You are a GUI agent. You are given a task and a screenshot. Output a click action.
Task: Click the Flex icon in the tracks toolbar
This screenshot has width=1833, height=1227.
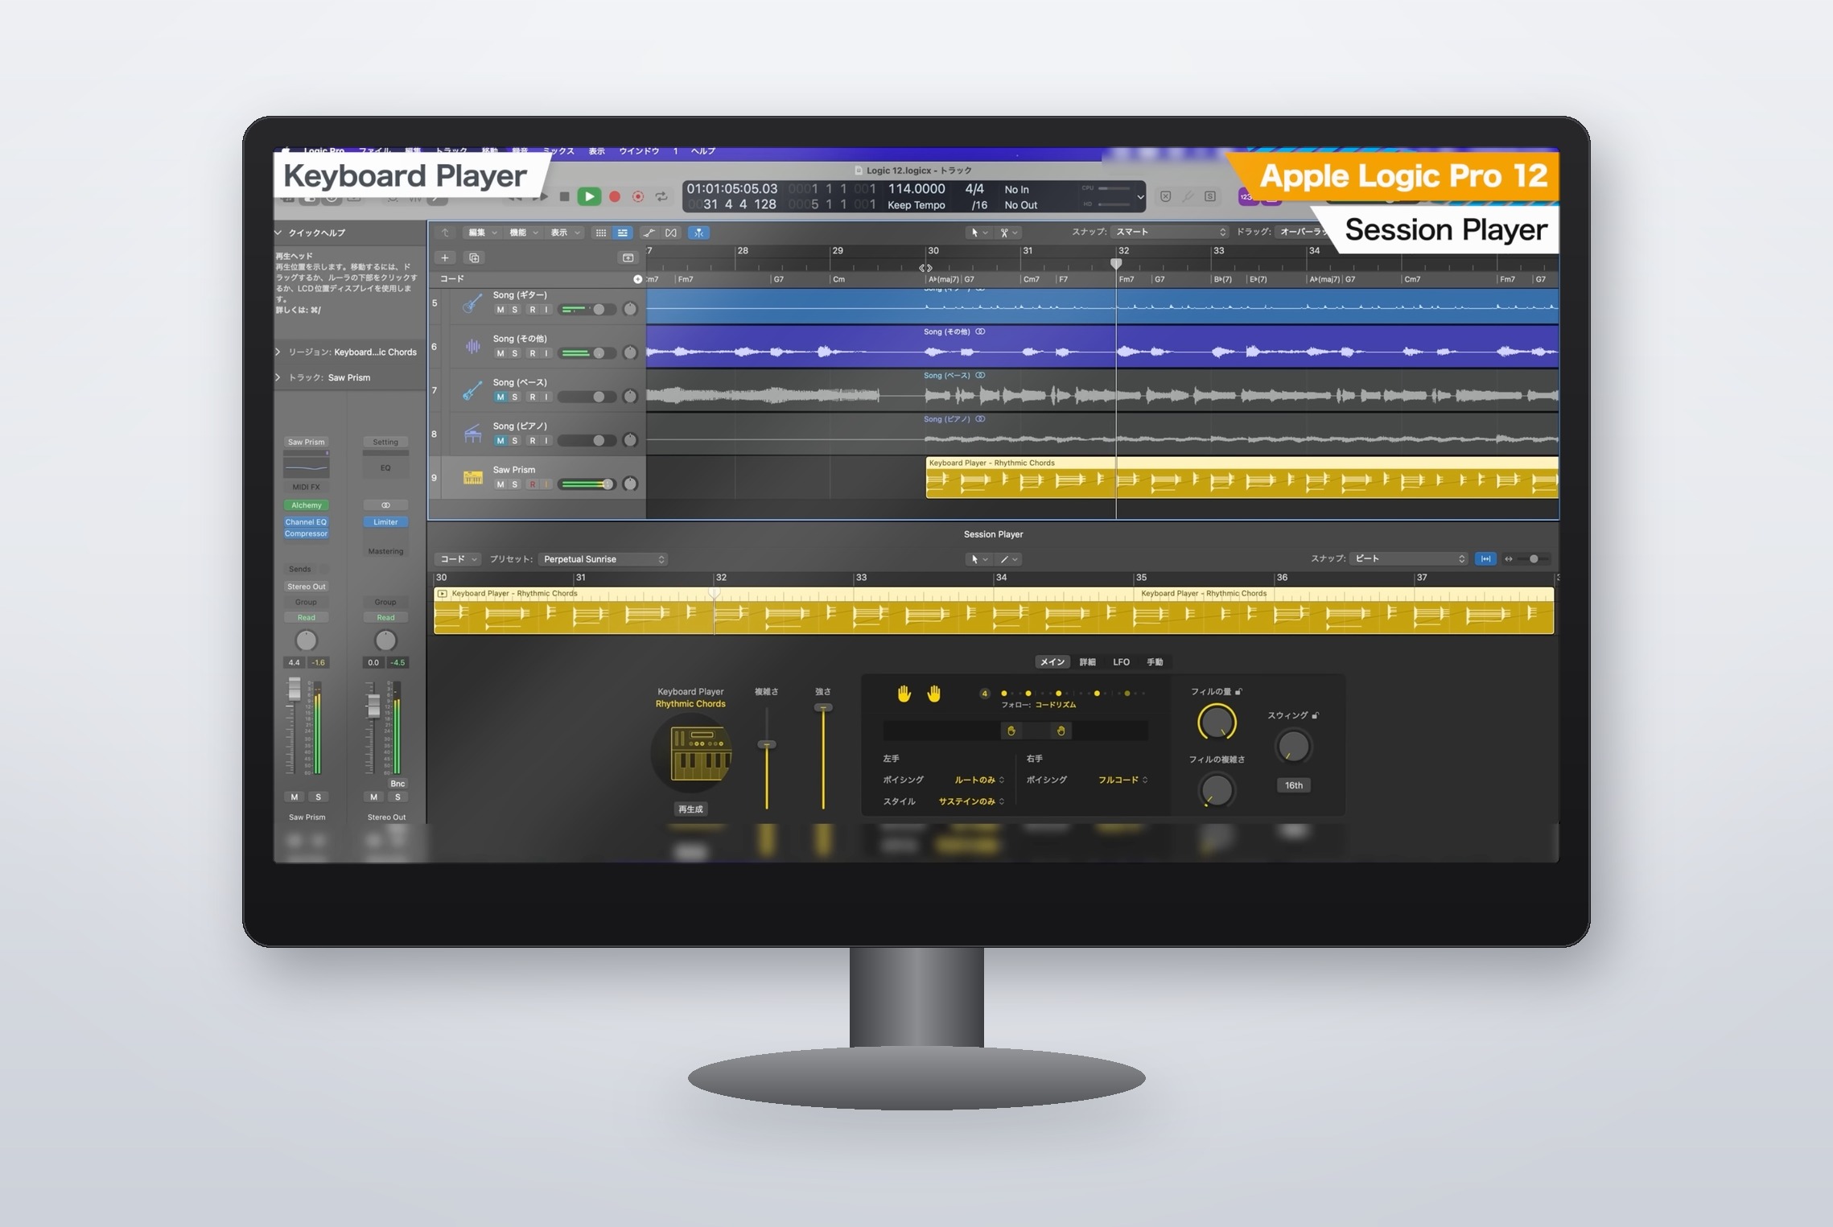coord(671,233)
